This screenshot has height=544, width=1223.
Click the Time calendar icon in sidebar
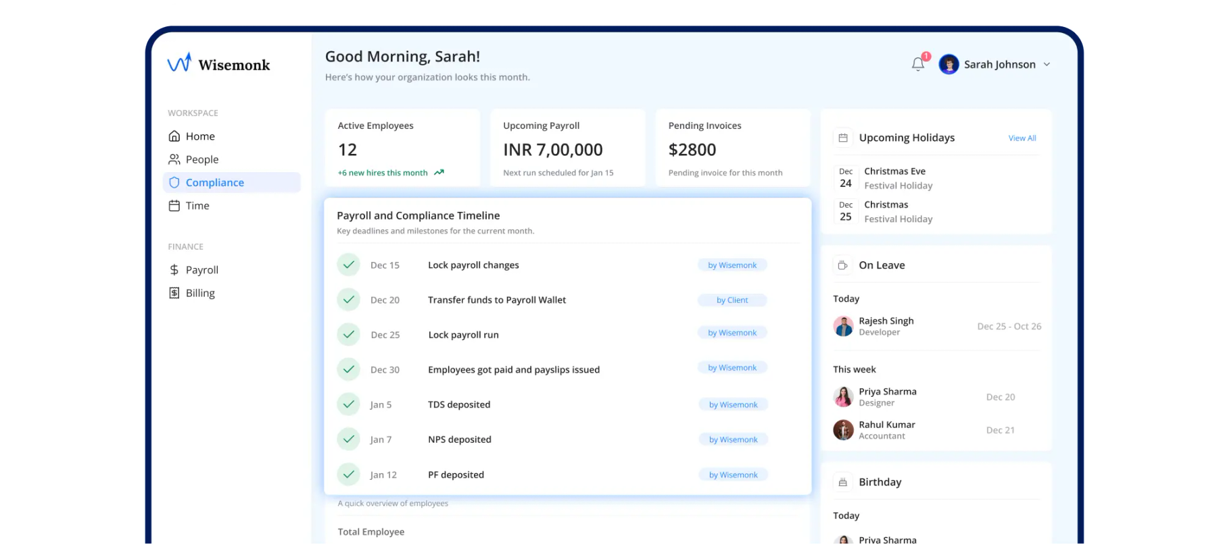coord(174,206)
